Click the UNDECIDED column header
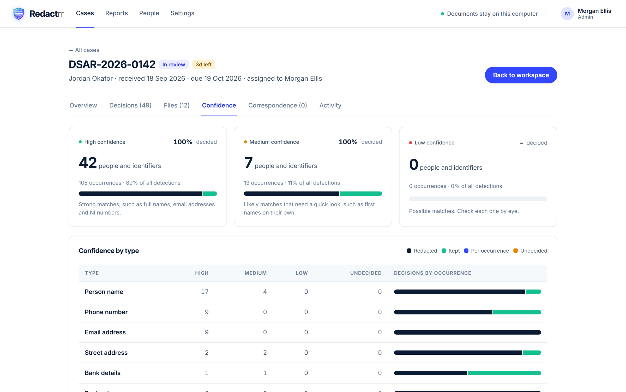The height and width of the screenshot is (392, 626). click(366, 273)
